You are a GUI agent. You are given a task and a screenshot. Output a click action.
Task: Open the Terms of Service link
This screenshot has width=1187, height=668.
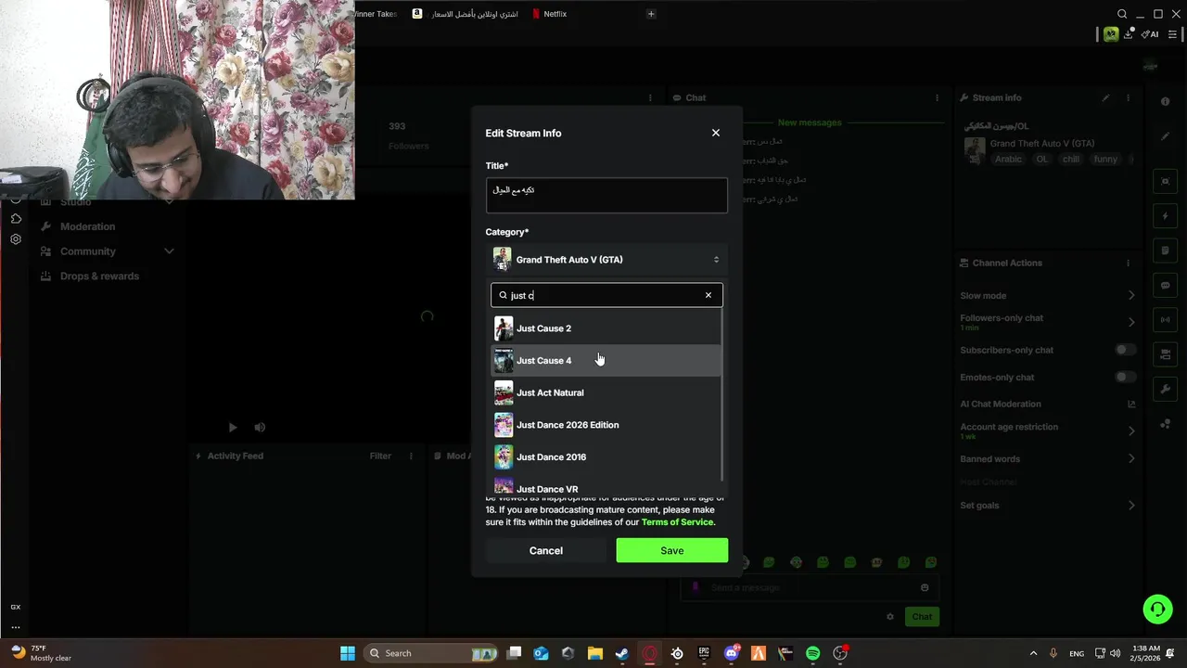pyautogui.click(x=677, y=522)
